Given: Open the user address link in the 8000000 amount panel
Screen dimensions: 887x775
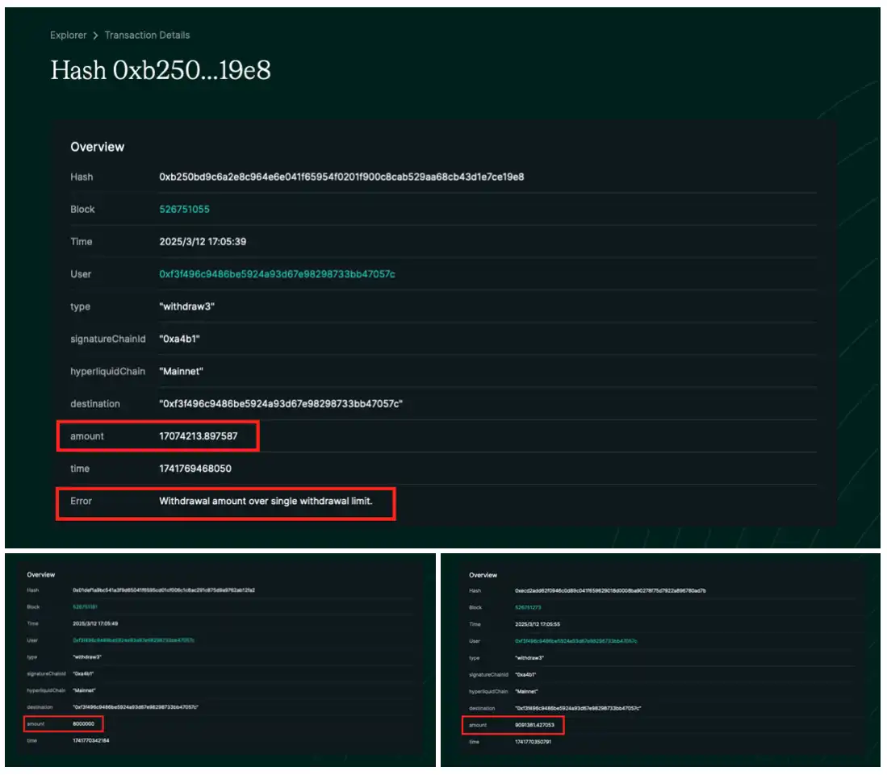Looking at the screenshot, I should [133, 640].
